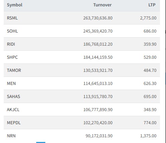Select RSML turnover value 263,730,636.80
This screenshot has height=143, width=166.
point(98,18)
